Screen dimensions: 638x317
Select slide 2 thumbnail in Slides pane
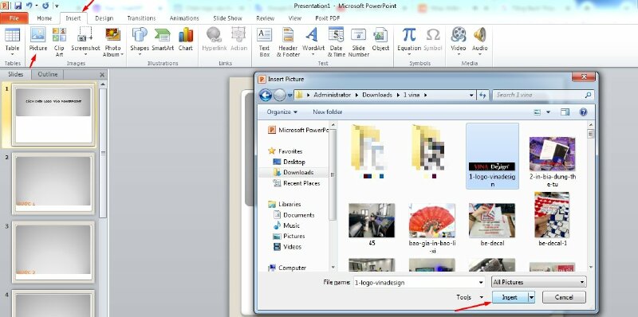(x=53, y=183)
